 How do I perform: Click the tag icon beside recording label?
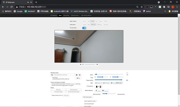click(52, 75)
